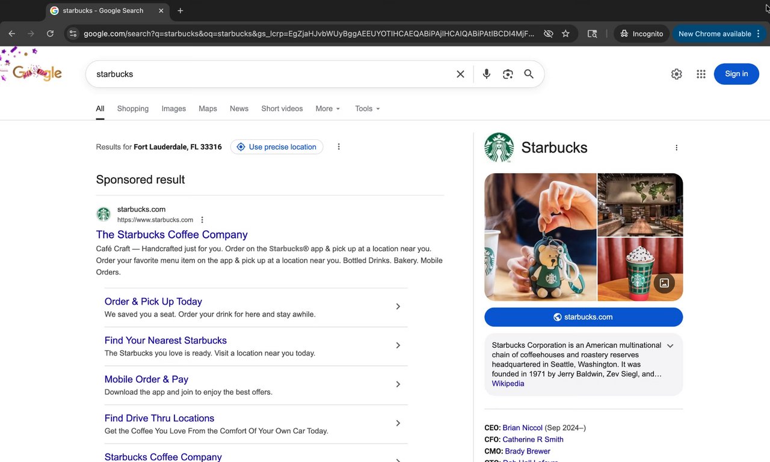Expand the Starbucks description chevron
The height and width of the screenshot is (462, 770).
[670, 346]
